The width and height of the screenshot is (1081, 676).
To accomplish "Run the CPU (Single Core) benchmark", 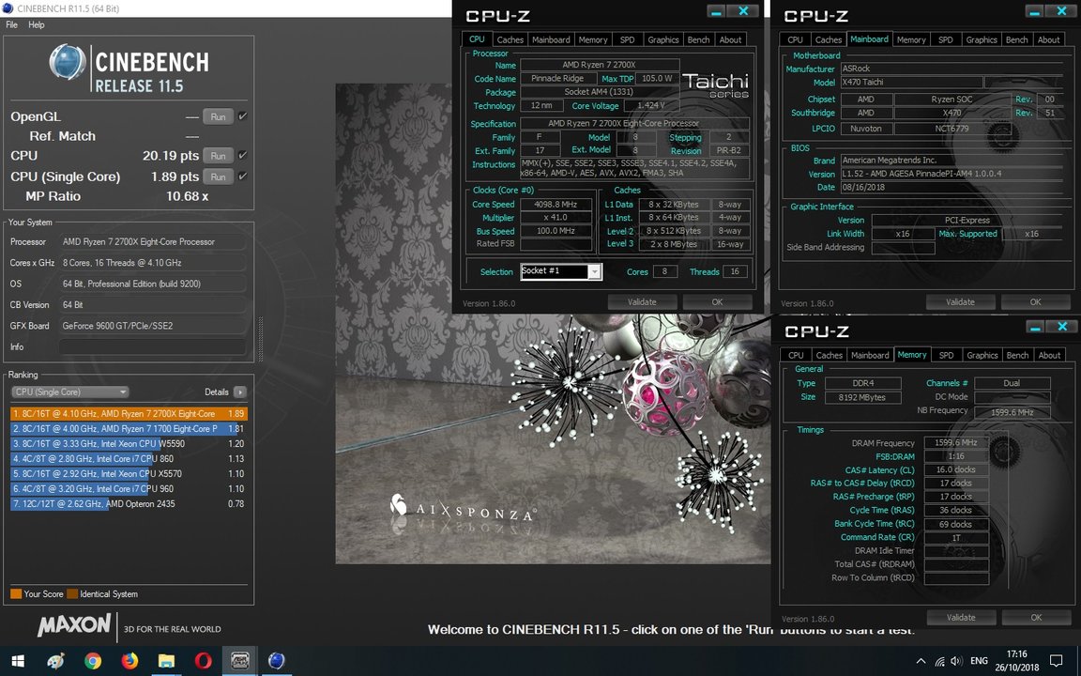I will tap(218, 177).
